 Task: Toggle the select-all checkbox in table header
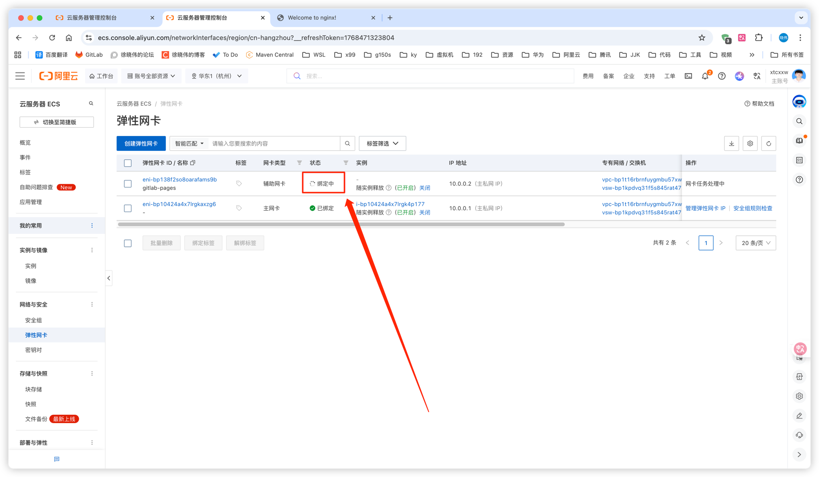point(128,163)
